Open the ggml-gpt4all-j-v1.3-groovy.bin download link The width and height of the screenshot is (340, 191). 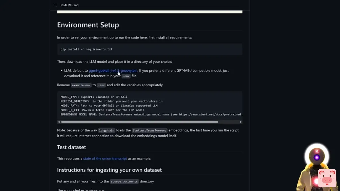113,70
